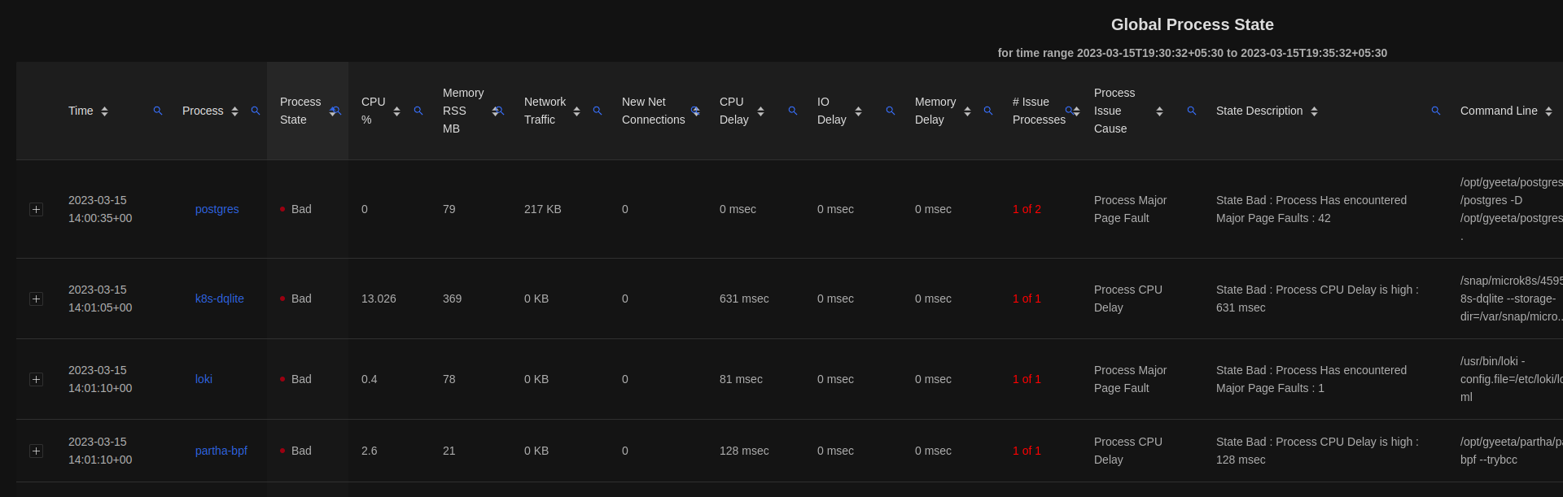Select 'Major Page Faults : 42' state description

tap(1273, 218)
